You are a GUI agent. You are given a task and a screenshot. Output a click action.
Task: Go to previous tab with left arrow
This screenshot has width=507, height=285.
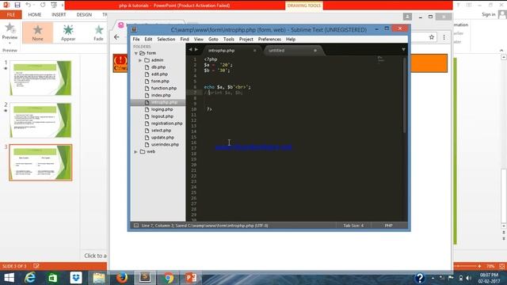tap(190, 49)
